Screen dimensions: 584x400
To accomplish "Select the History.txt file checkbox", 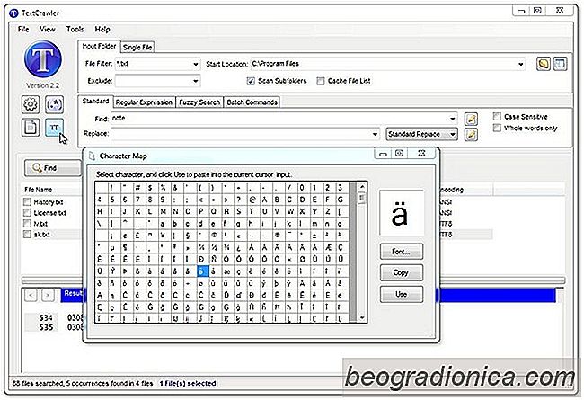I will point(29,203).
